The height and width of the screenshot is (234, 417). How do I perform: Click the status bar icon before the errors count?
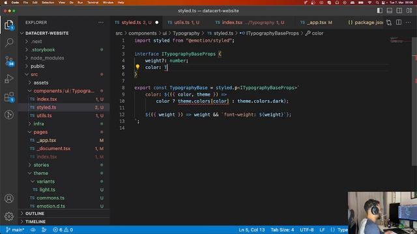click(44, 229)
